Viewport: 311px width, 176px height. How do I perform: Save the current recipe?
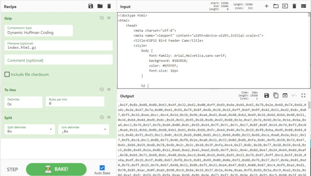pos(91,6)
